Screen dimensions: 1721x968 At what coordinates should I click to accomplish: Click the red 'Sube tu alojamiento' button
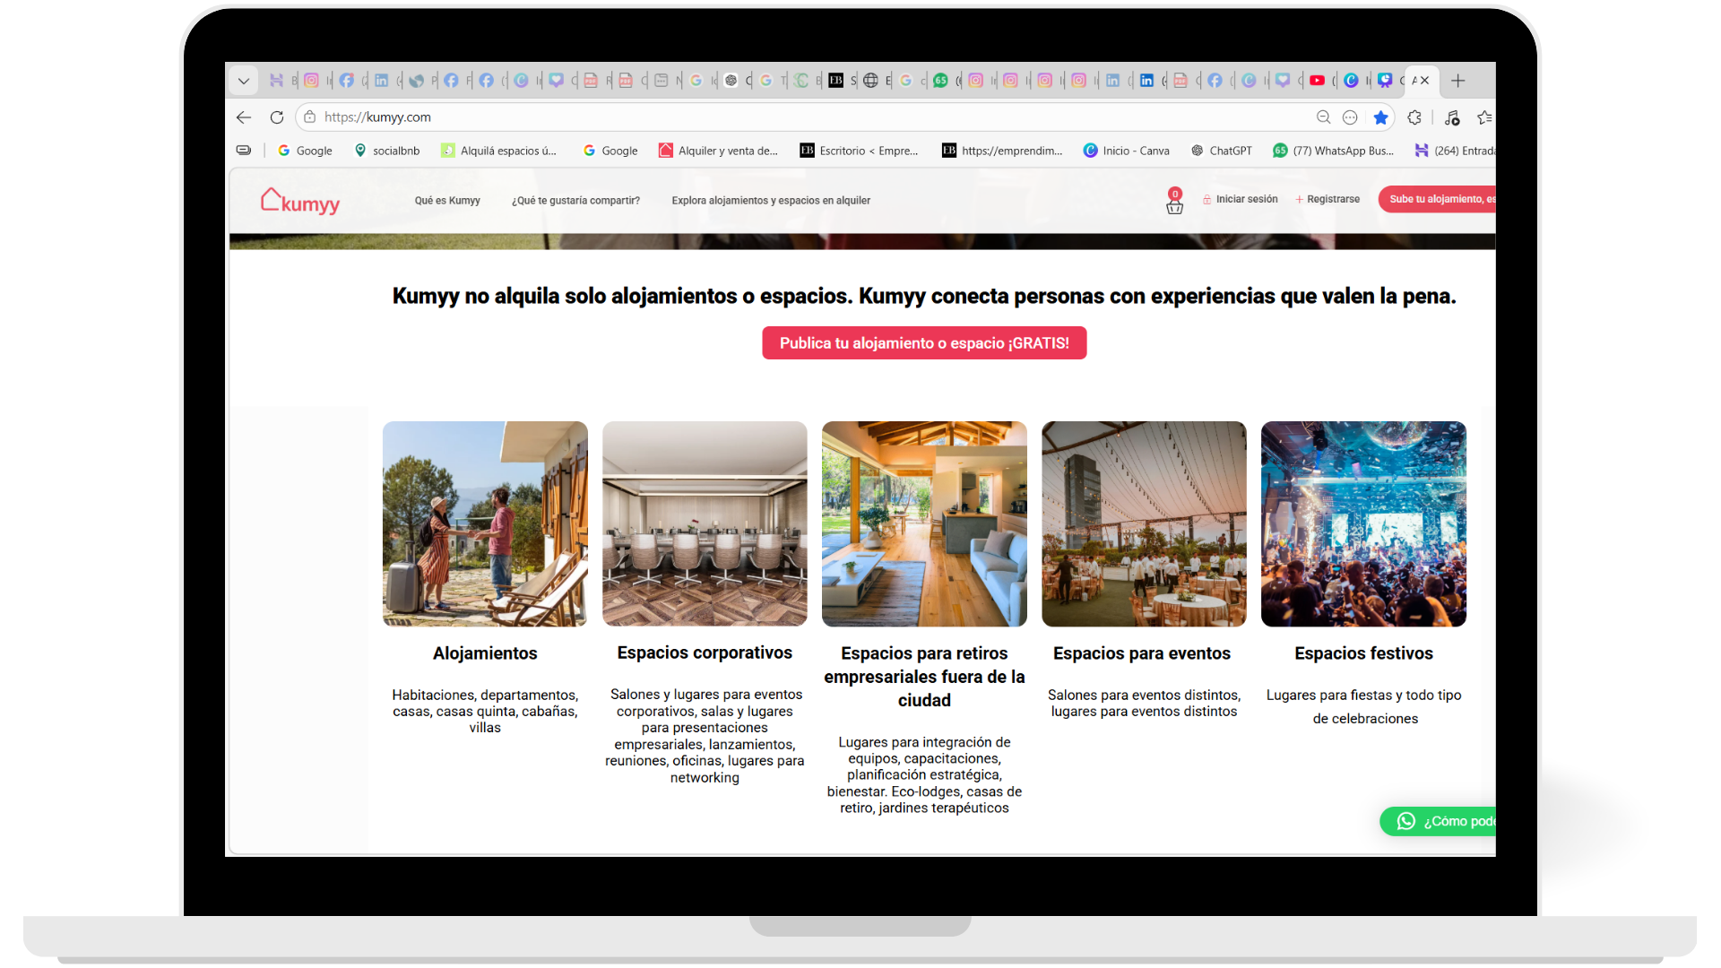pyautogui.click(x=1437, y=199)
